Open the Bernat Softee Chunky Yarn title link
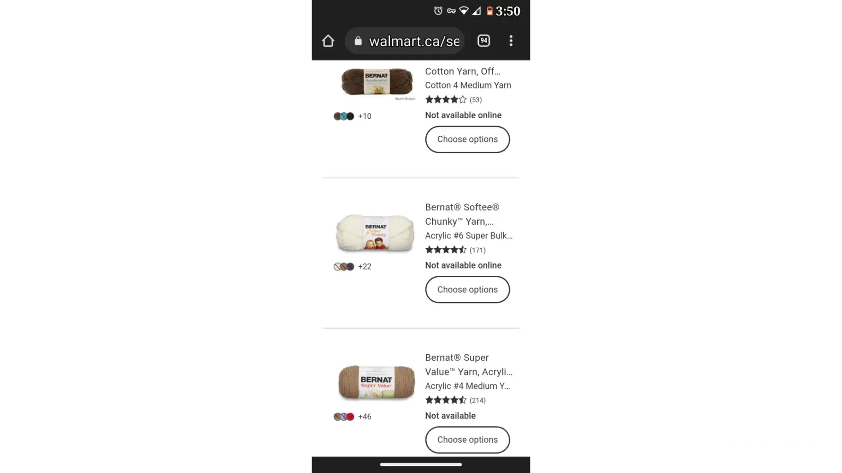The image size is (842, 473). 462,214
